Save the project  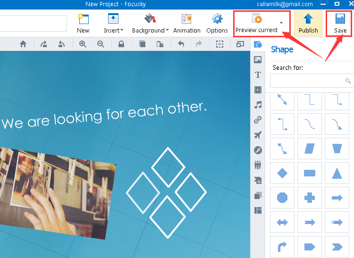coord(340,24)
